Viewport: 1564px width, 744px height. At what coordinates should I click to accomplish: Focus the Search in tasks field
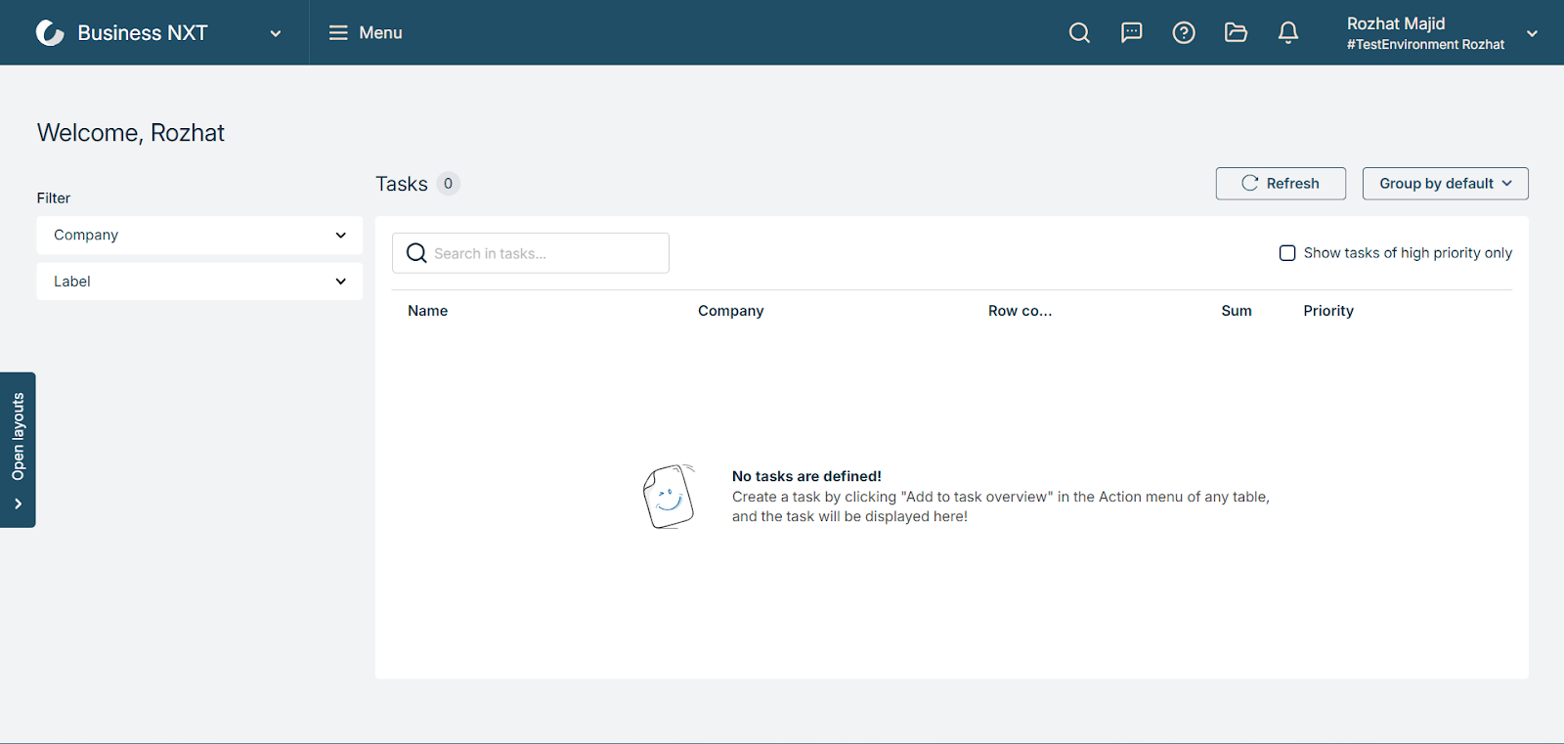(x=531, y=253)
